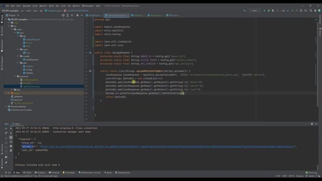
Task: Select ApiAppRequest class in project tree
Action: click(31, 39)
